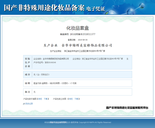The image size is (155, 128).
Task: Preview the 产品包装立体图 image
Action: (x=71, y=99)
